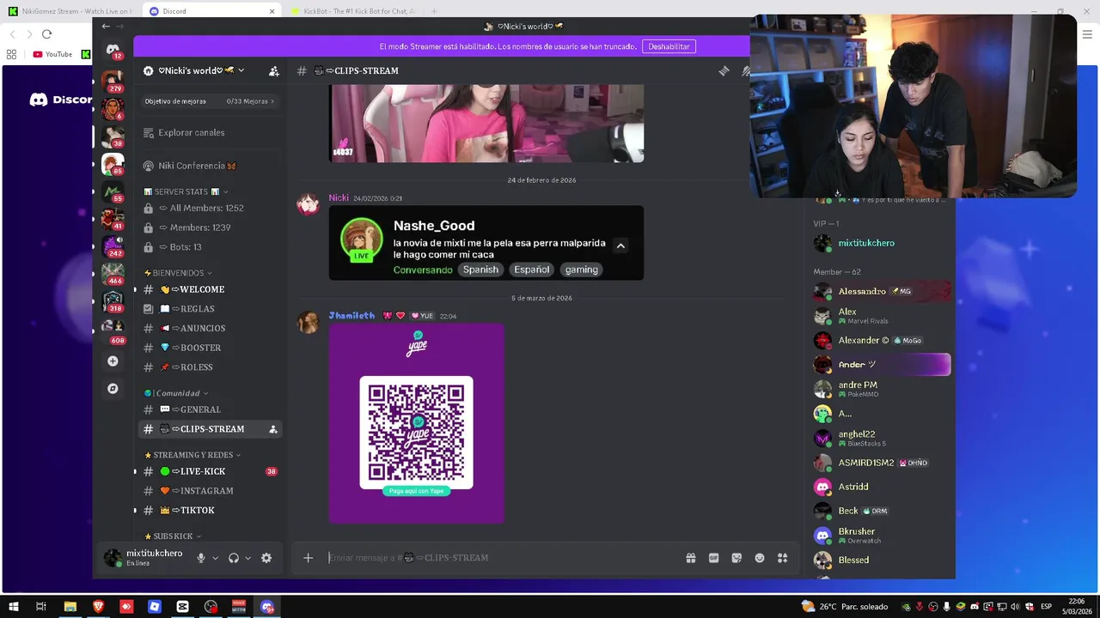Open microphone input options arrow
Viewport: 1100px width, 618px height.
[x=215, y=558]
